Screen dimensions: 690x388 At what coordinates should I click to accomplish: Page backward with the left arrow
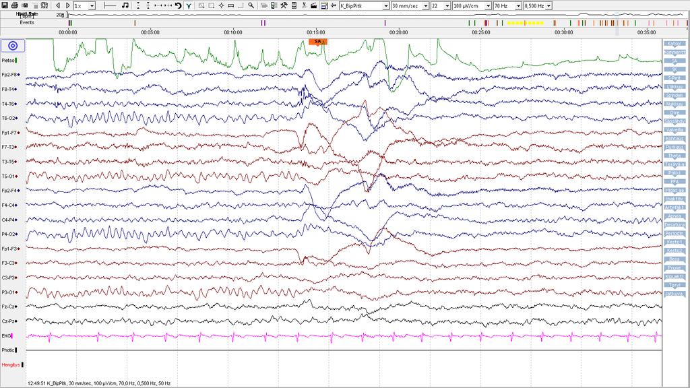[58, 5]
